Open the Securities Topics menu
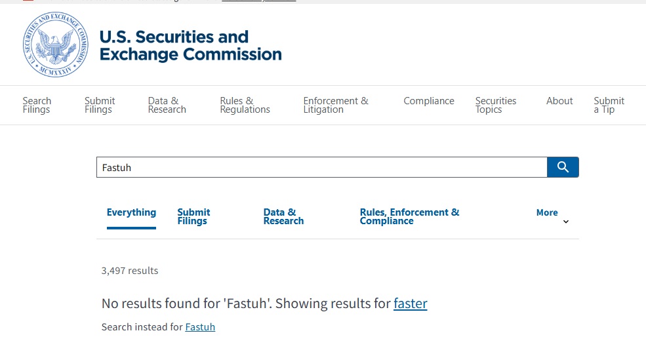 [496, 106]
